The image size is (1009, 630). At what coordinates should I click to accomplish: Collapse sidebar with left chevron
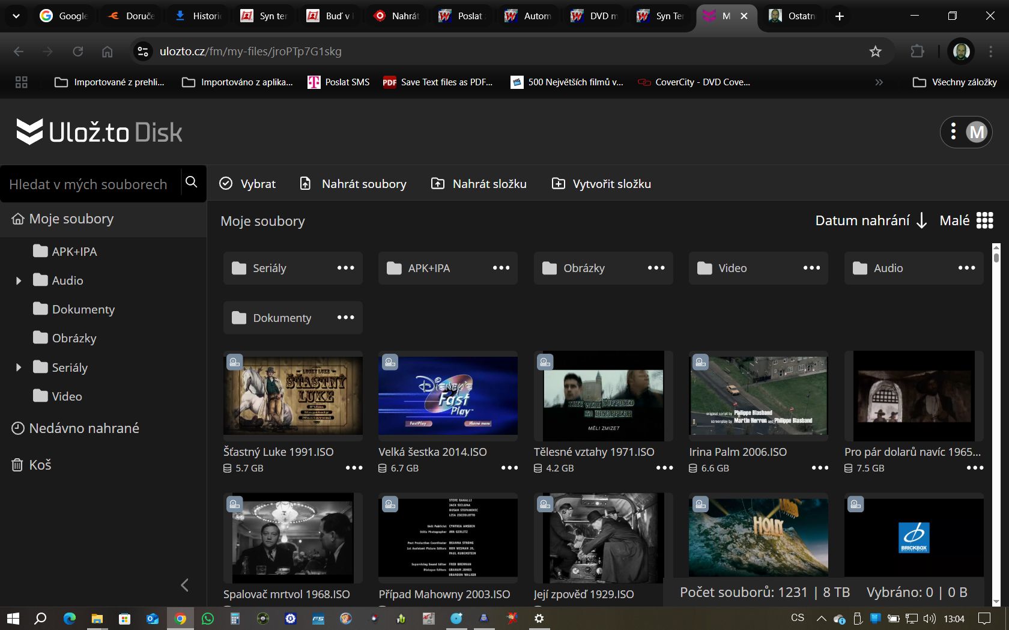185,585
